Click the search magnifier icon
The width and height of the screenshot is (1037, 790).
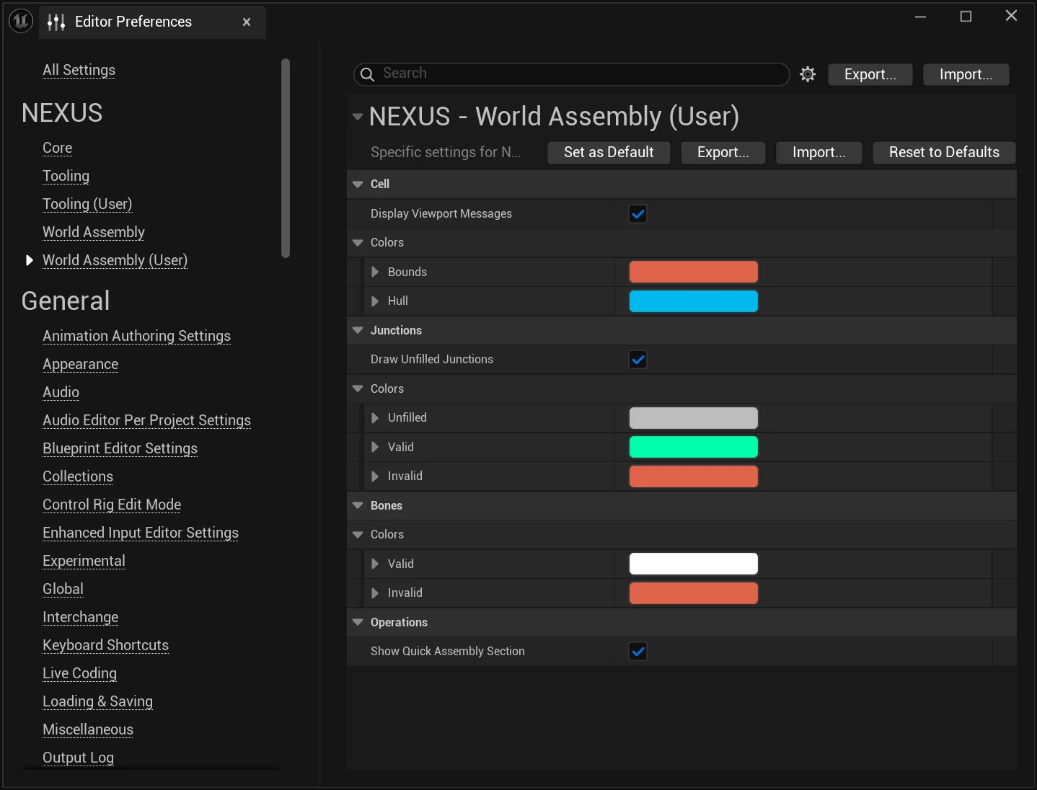[x=367, y=74]
